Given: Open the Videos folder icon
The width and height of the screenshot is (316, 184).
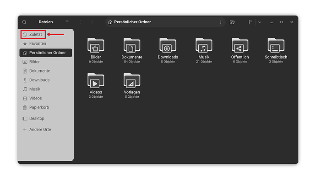Looking at the screenshot, I should 96,82.
